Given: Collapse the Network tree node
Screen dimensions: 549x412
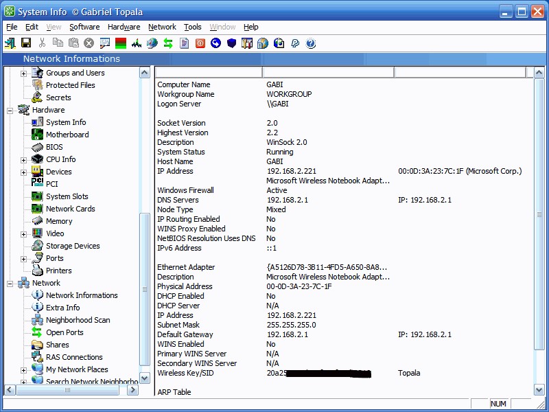Looking at the screenshot, I should click(10, 283).
